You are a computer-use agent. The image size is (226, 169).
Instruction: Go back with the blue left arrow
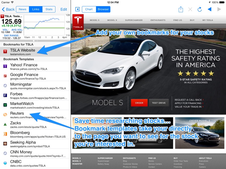(x=209, y=9)
